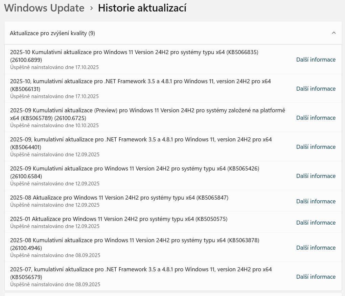Open Další informace for KB5065426
The image size is (345, 296).
tap(316, 176)
